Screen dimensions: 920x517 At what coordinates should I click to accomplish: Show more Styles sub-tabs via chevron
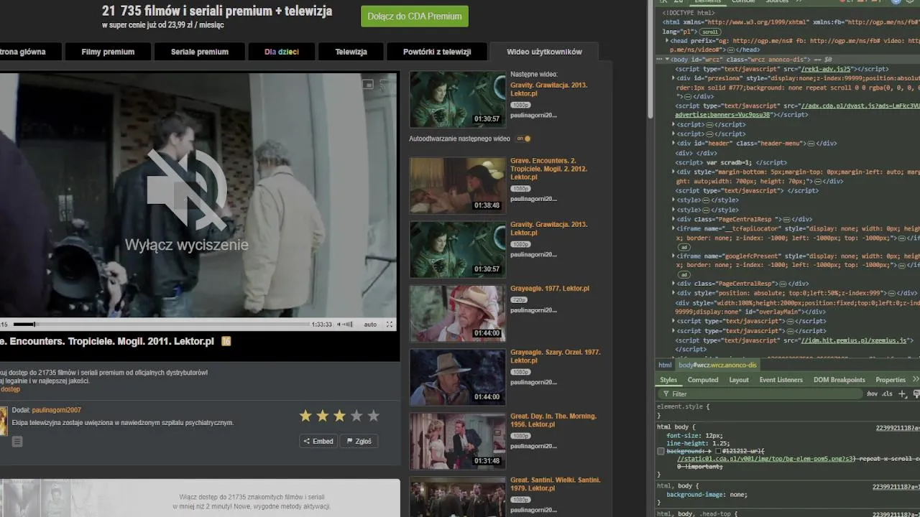point(915,379)
